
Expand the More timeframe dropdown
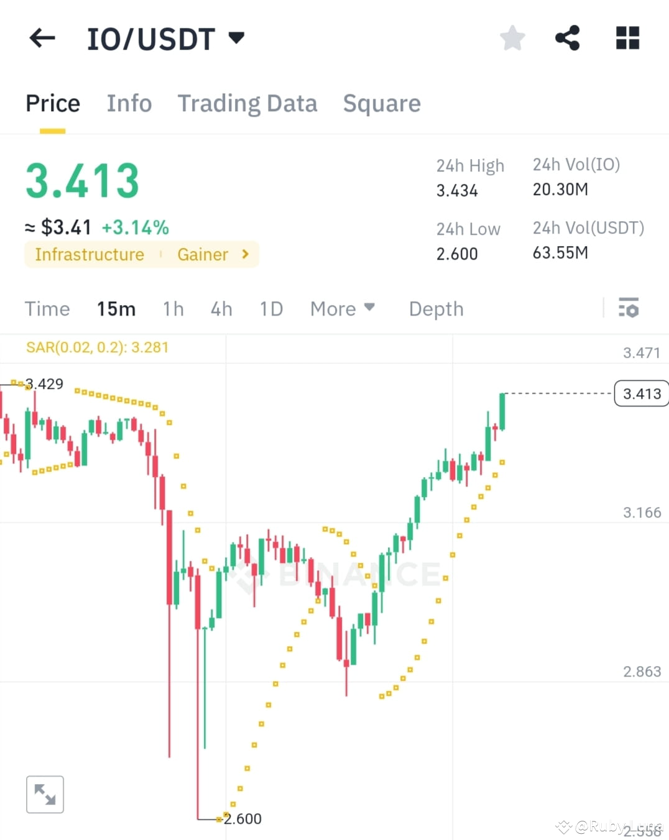343,308
